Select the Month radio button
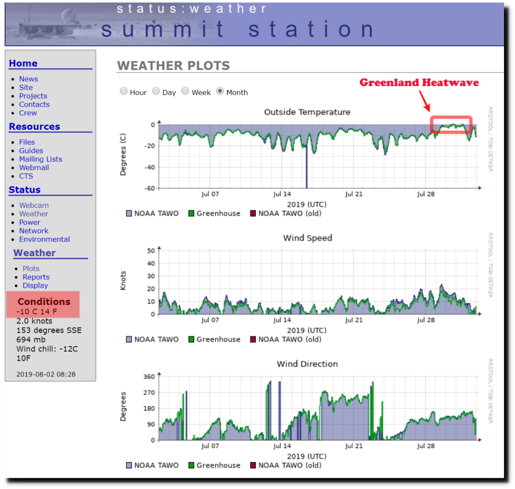 (x=220, y=92)
